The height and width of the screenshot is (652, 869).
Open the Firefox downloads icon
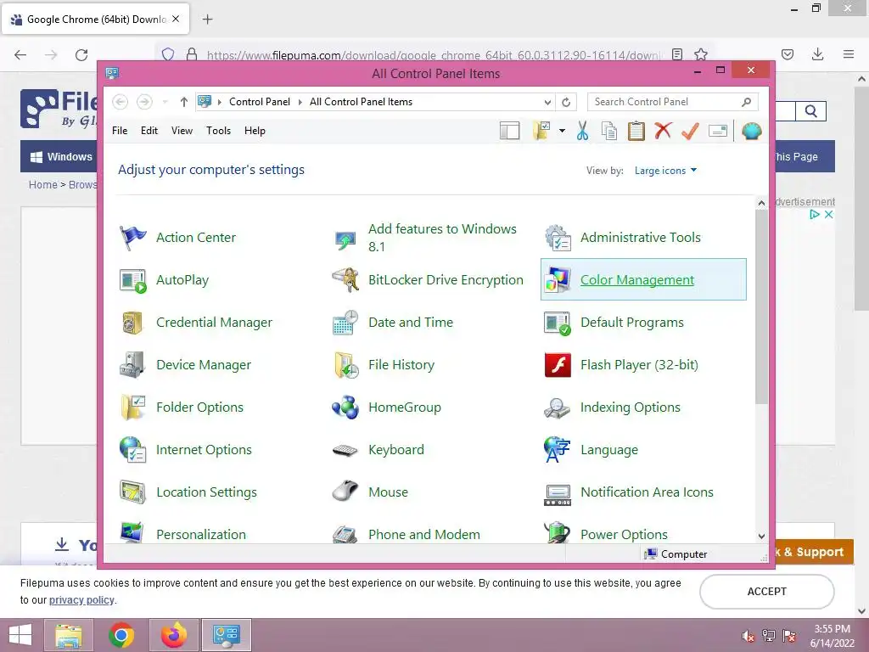(817, 54)
